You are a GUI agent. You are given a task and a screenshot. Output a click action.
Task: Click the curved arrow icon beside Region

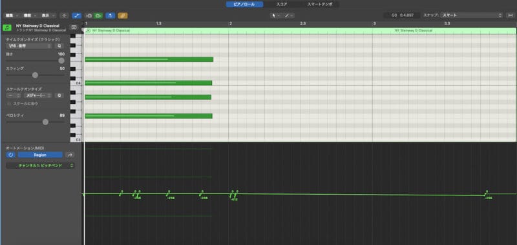pyautogui.click(x=70, y=155)
